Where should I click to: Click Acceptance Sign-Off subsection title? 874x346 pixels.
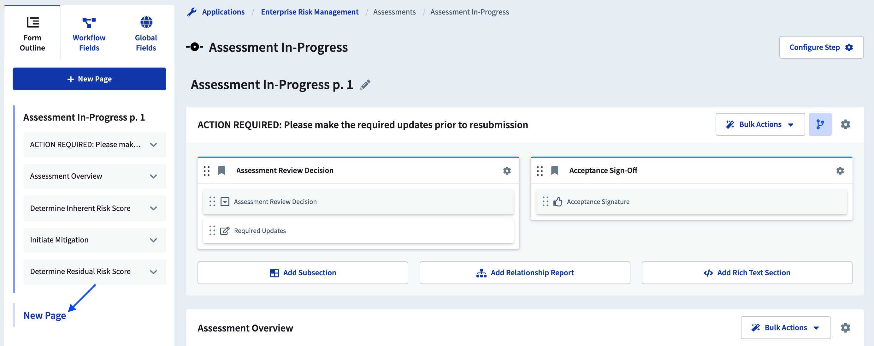tap(603, 170)
